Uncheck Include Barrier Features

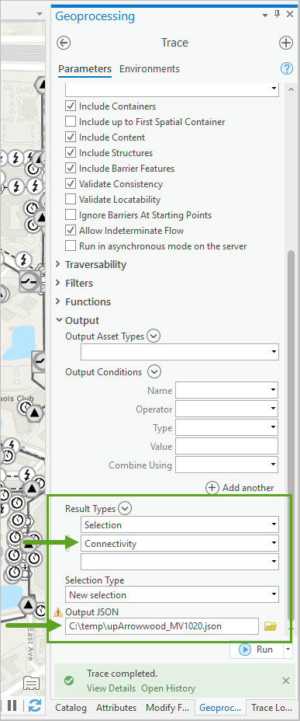pos(71,169)
